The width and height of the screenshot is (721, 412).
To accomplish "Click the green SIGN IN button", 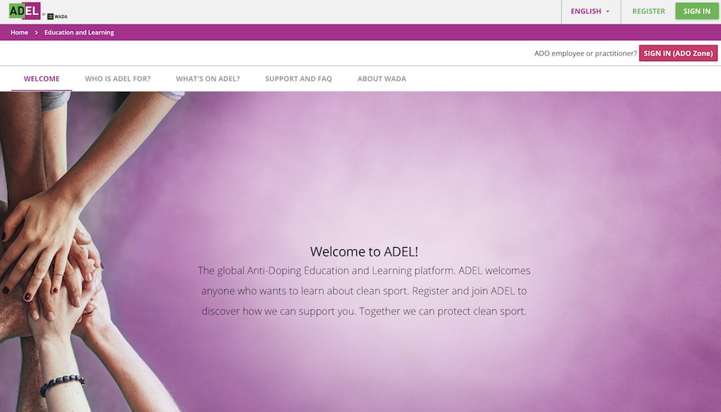I will click(x=696, y=11).
